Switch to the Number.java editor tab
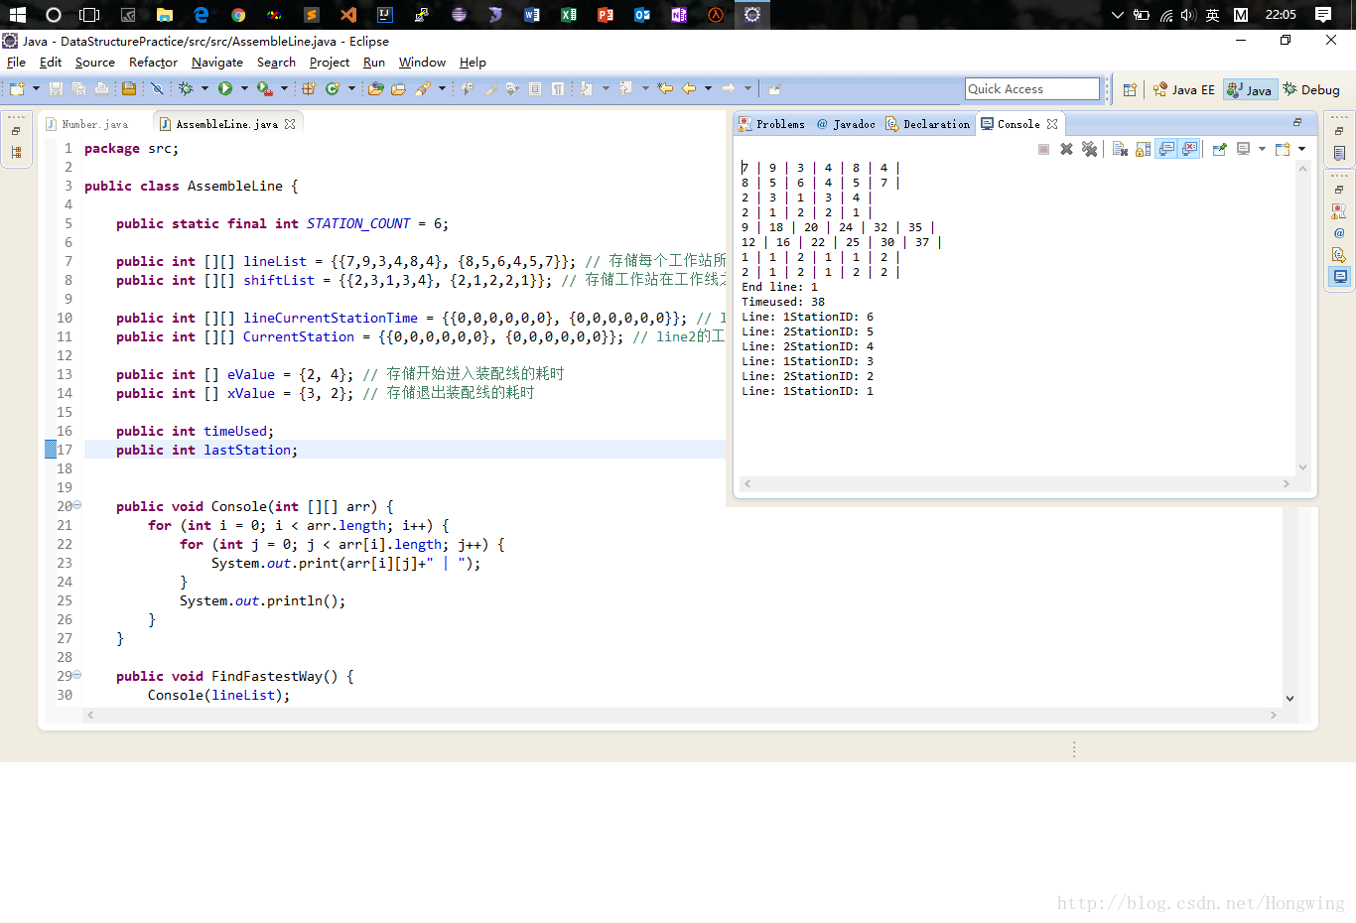The width and height of the screenshot is (1356, 923). pyautogui.click(x=87, y=124)
